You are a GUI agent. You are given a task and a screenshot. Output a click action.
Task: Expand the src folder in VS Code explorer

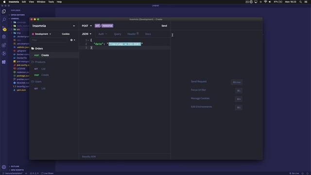[18, 29]
